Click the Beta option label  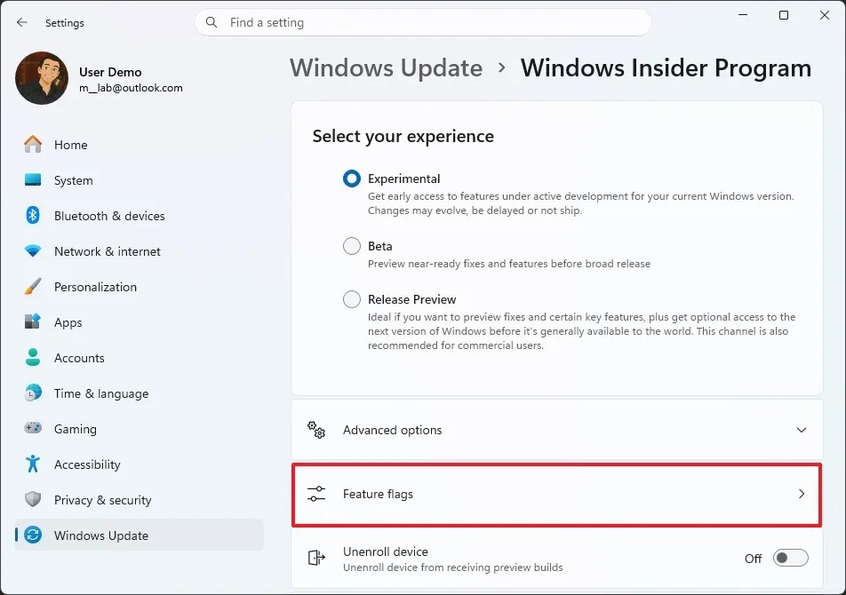tap(379, 246)
